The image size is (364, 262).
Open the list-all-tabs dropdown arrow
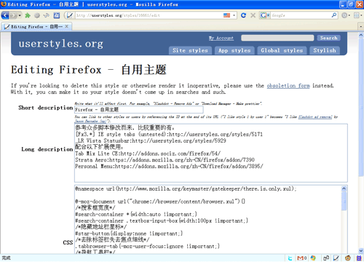pyautogui.click(x=361, y=27)
